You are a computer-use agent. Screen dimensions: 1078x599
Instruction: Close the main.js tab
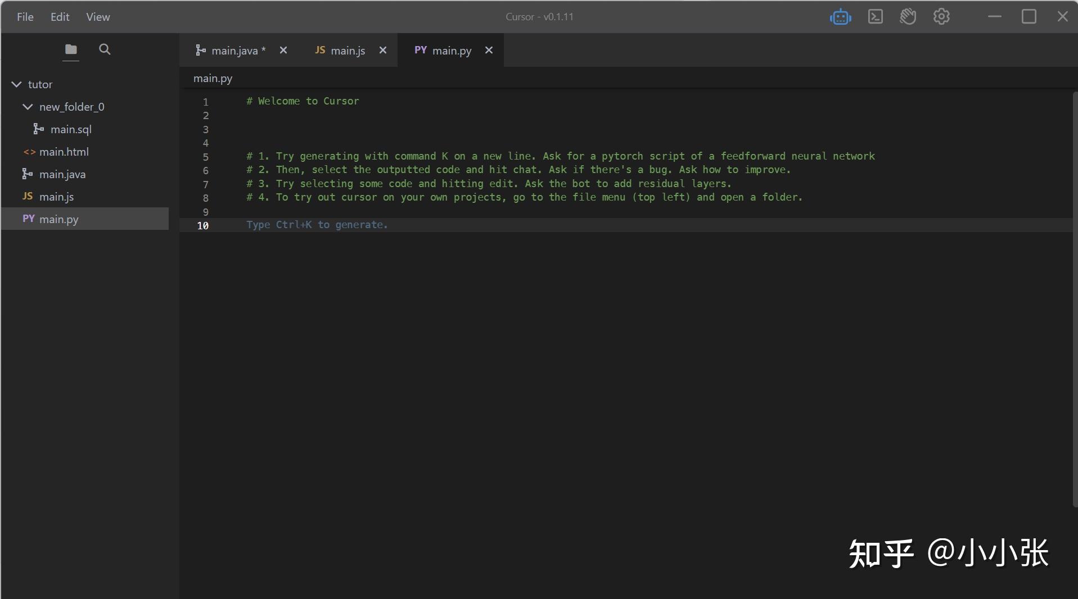[x=383, y=51]
